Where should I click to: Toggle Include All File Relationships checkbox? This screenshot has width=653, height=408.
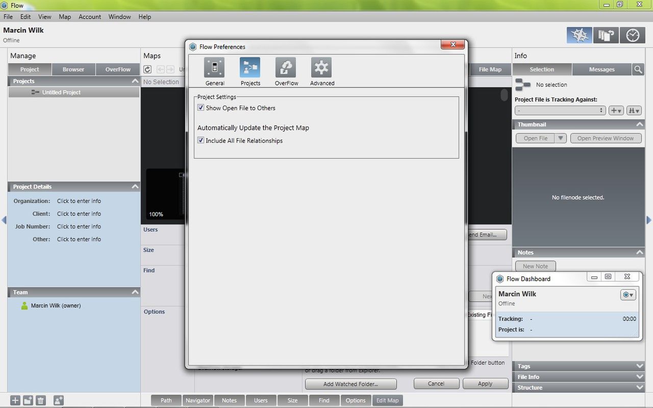(201, 140)
